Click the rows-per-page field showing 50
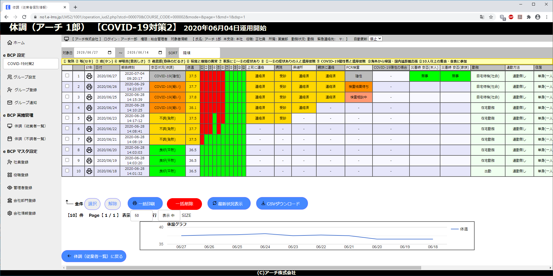 141,215
